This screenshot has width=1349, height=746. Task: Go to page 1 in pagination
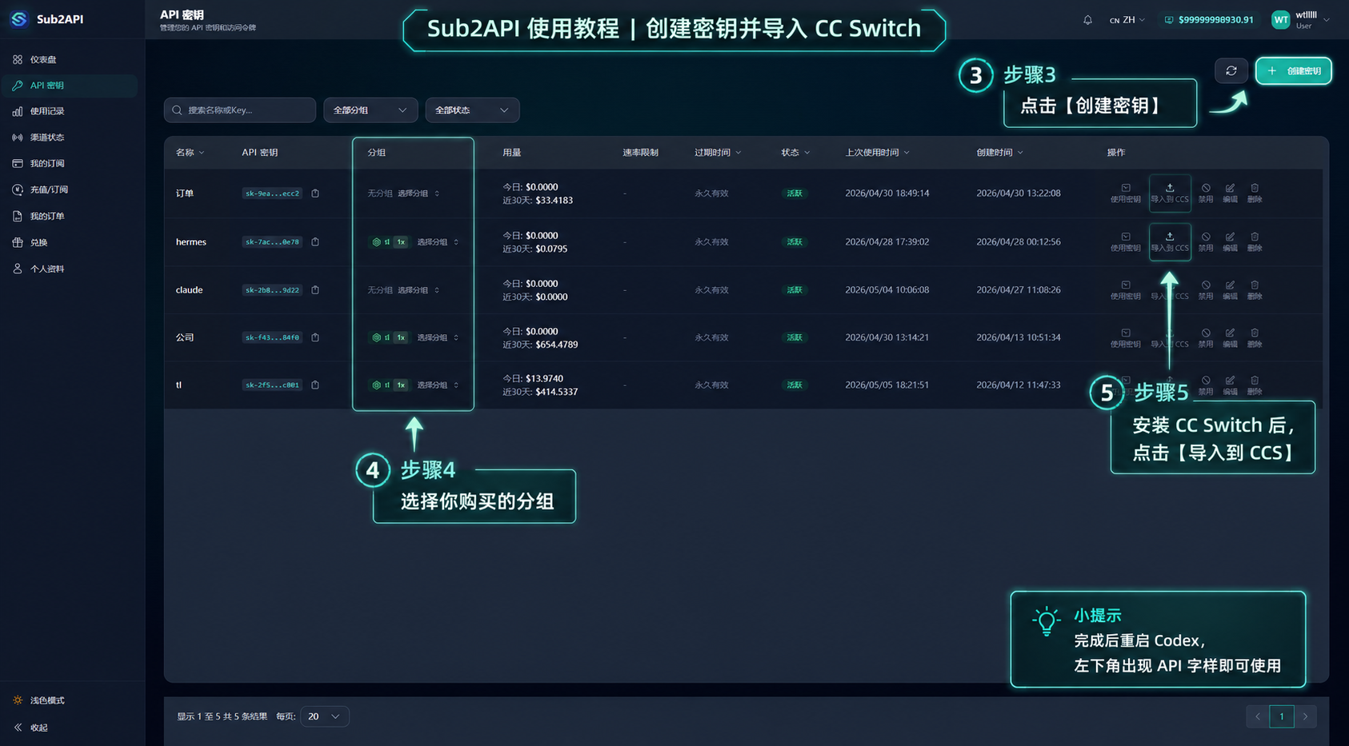click(x=1282, y=716)
